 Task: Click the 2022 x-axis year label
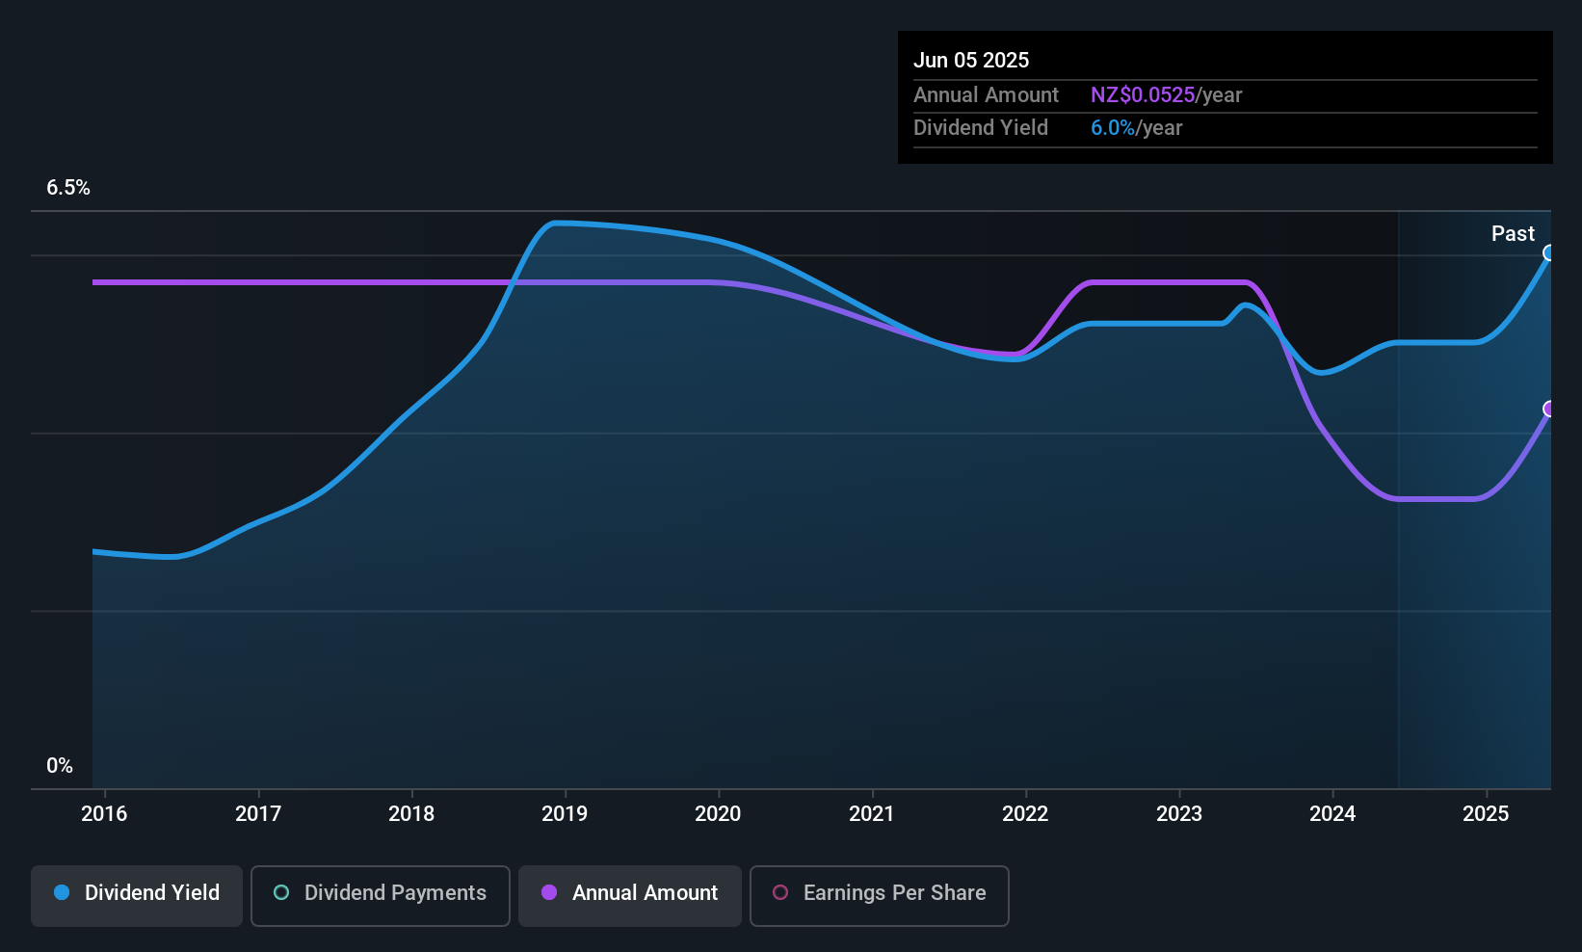pyautogui.click(x=1025, y=813)
